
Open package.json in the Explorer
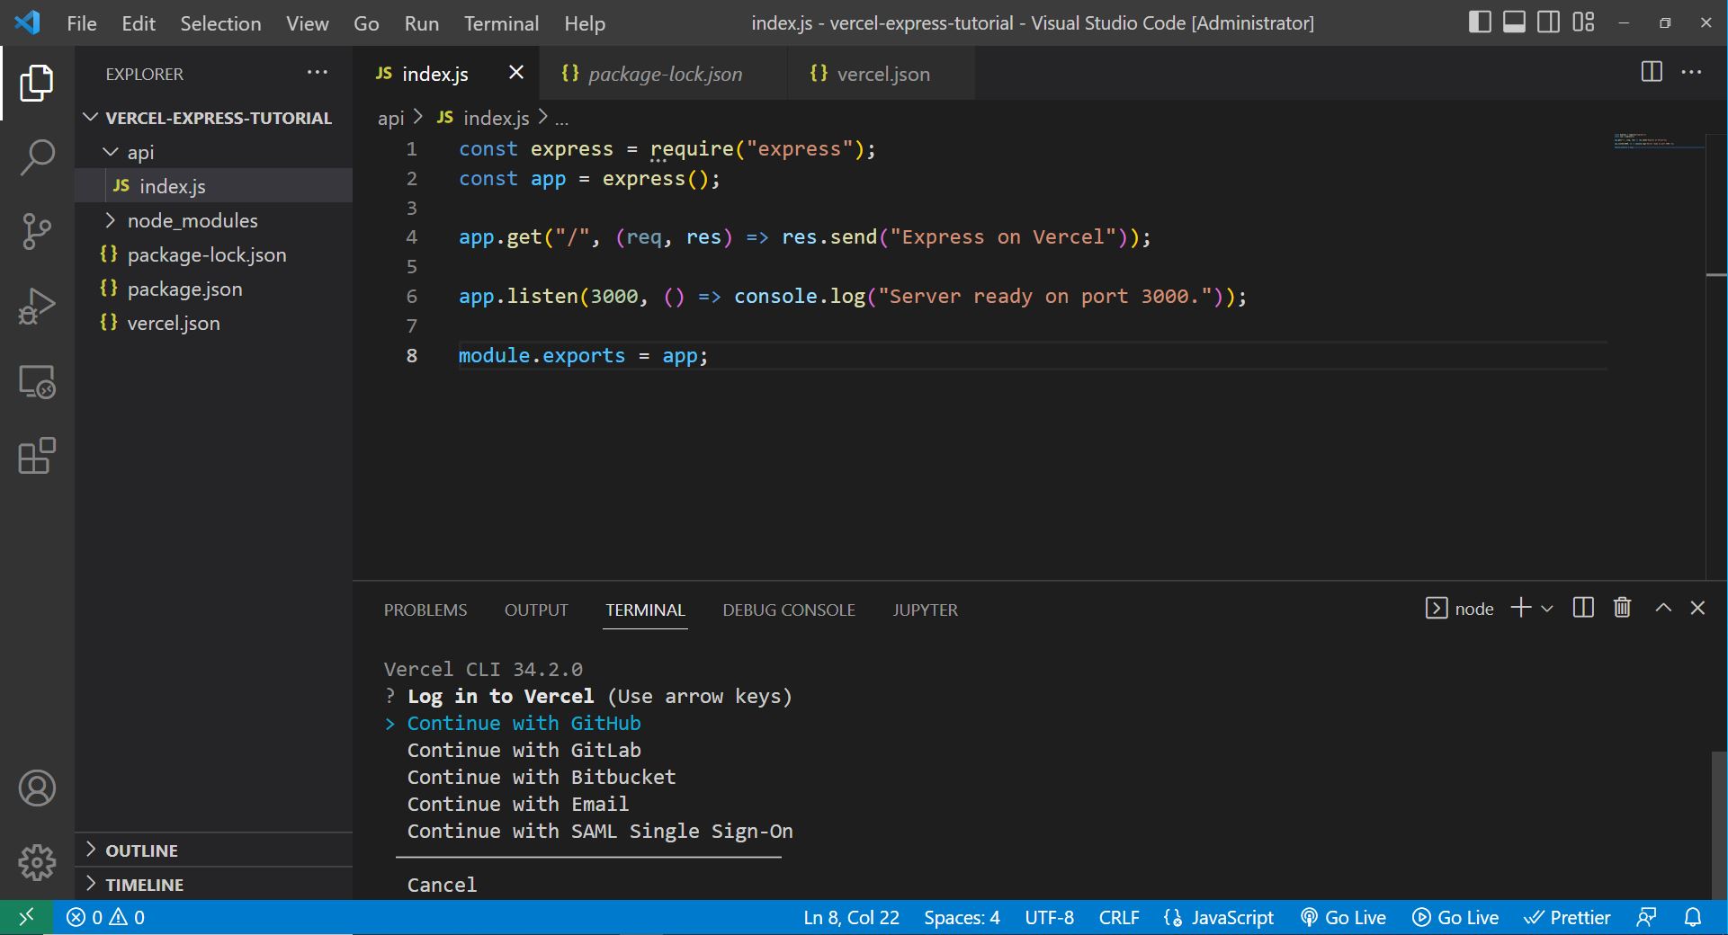click(213, 289)
